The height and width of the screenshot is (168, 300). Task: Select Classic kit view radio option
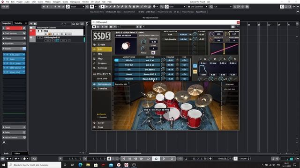(x=101, y=114)
